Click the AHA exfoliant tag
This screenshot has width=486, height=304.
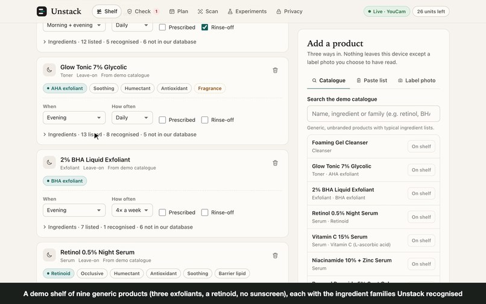pyautogui.click(x=65, y=89)
